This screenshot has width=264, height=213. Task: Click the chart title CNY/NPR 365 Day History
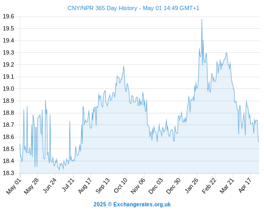(102, 8)
